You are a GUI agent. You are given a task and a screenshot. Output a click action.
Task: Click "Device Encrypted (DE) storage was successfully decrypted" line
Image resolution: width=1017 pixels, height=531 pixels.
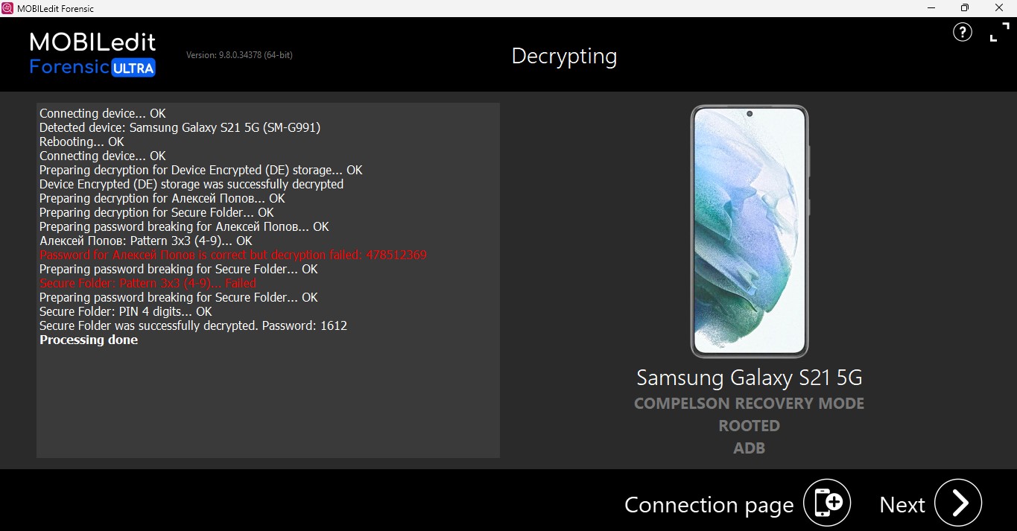pyautogui.click(x=191, y=184)
